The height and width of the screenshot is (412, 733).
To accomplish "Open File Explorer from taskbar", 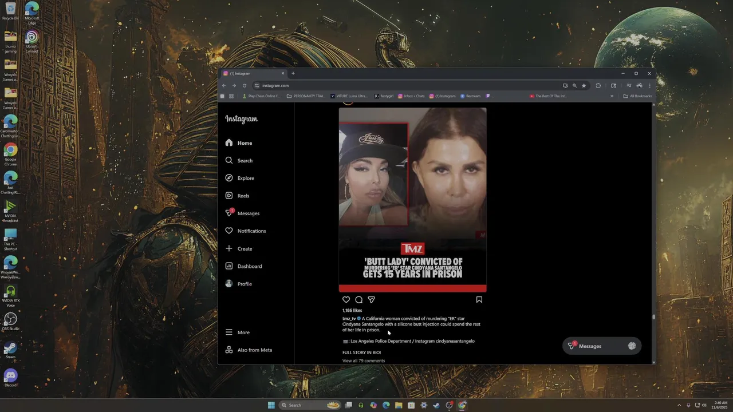I will [x=399, y=405].
